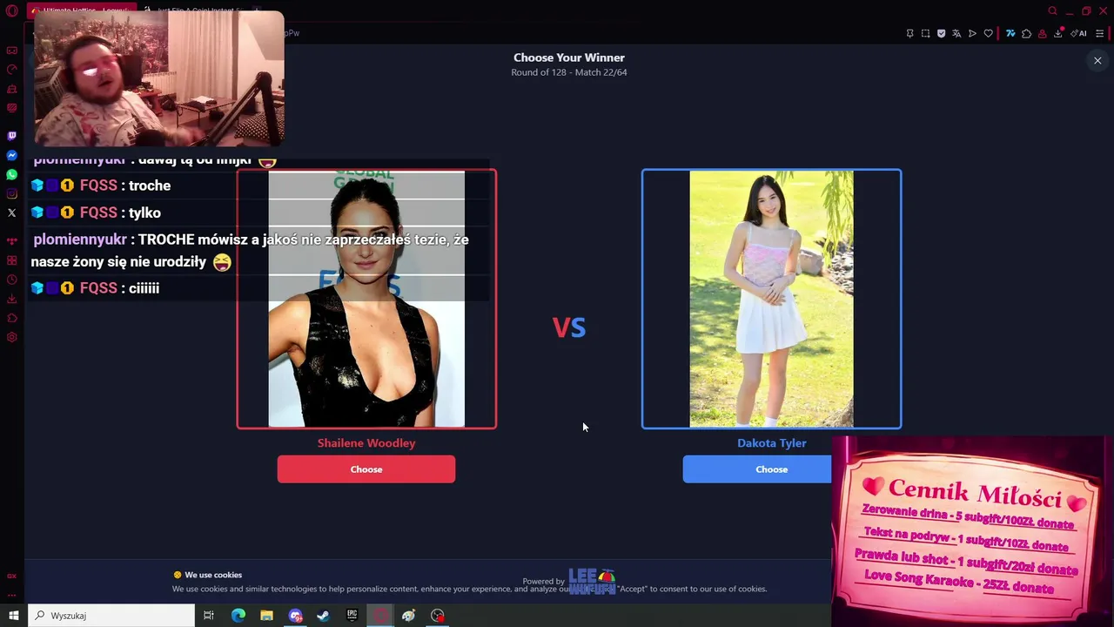This screenshot has width=1114, height=627.
Task: Open the Opera GX main menu logo
Action: (x=12, y=11)
